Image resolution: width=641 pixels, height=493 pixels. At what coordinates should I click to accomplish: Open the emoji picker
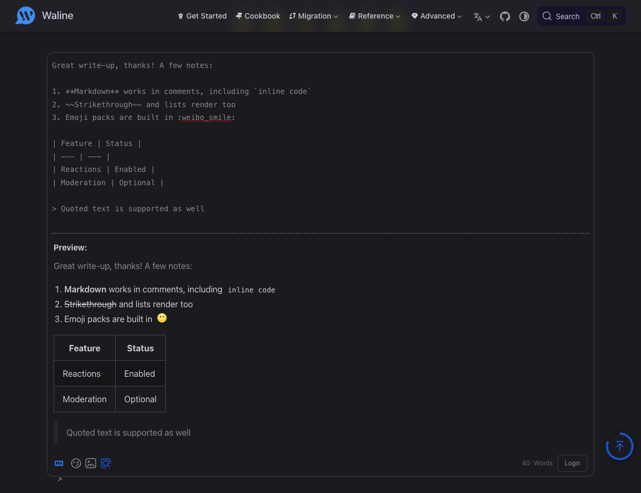(x=76, y=463)
